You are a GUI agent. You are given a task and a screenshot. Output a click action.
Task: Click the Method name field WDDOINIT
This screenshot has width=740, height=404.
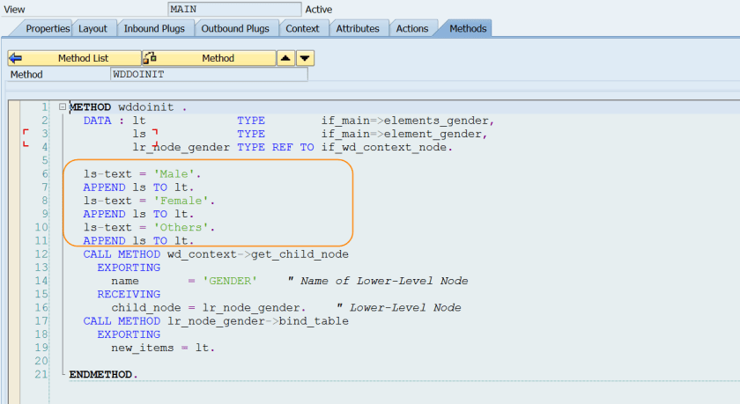209,75
